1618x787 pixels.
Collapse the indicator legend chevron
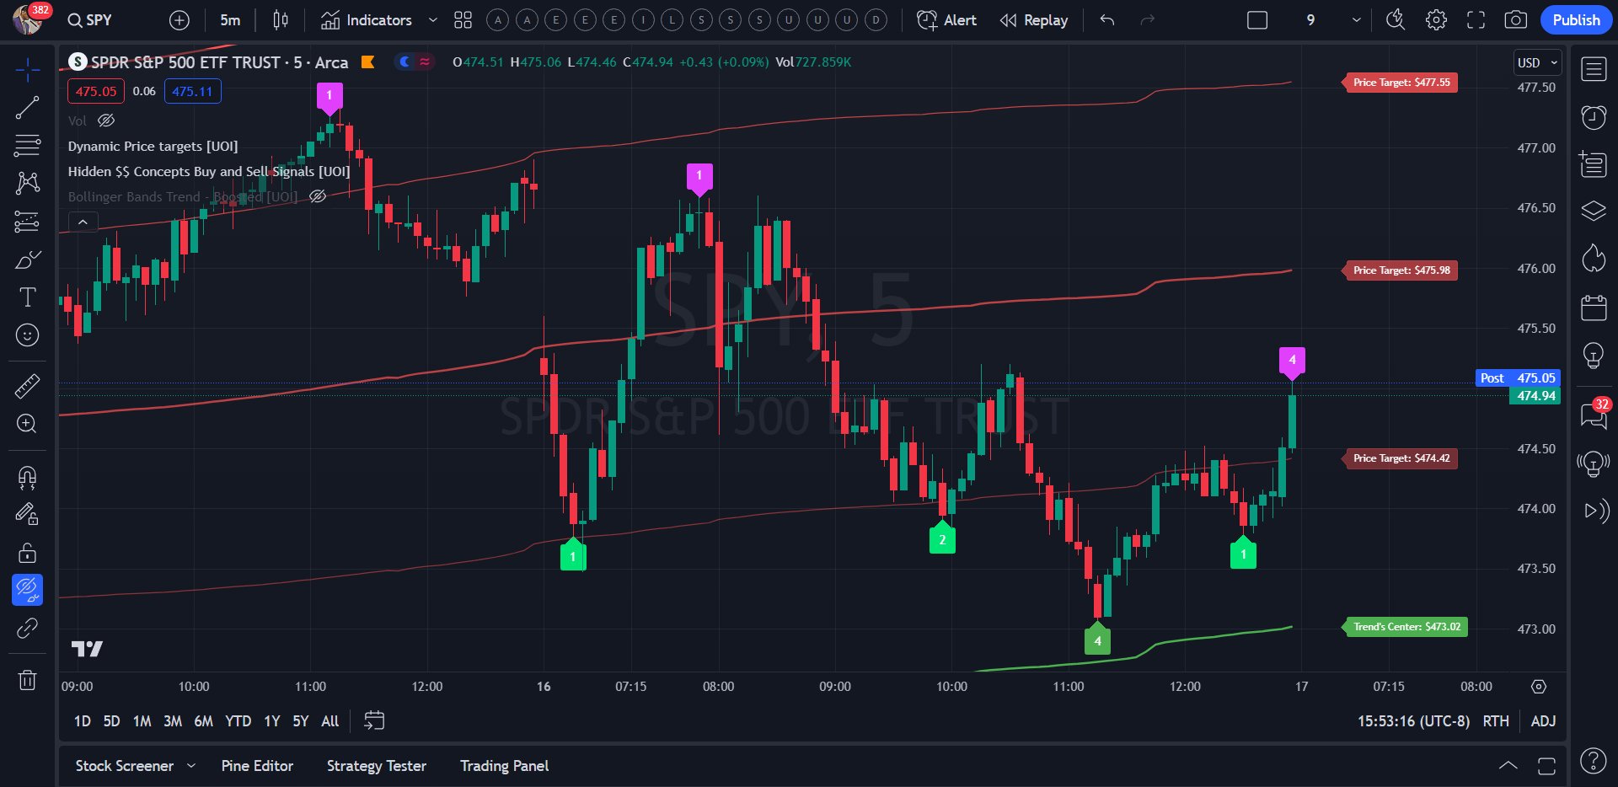(83, 222)
